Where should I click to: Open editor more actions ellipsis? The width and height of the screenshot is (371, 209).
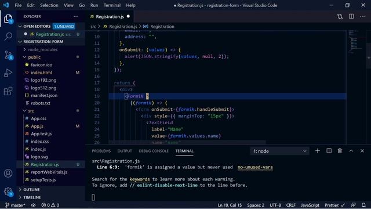tap(362, 16)
